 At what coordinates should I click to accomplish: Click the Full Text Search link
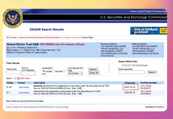139,65
